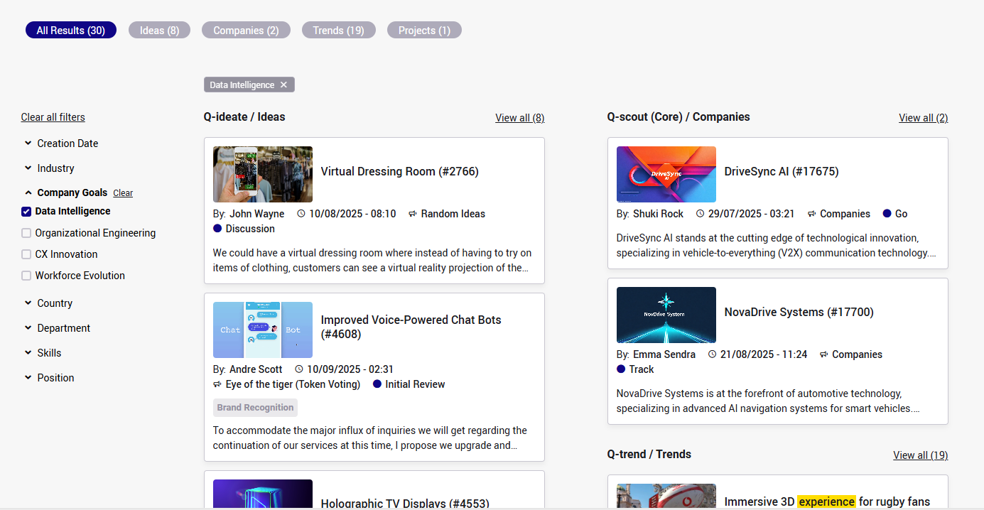Expand the Department filter
Viewport: 984px width, 510px height.
pos(58,328)
